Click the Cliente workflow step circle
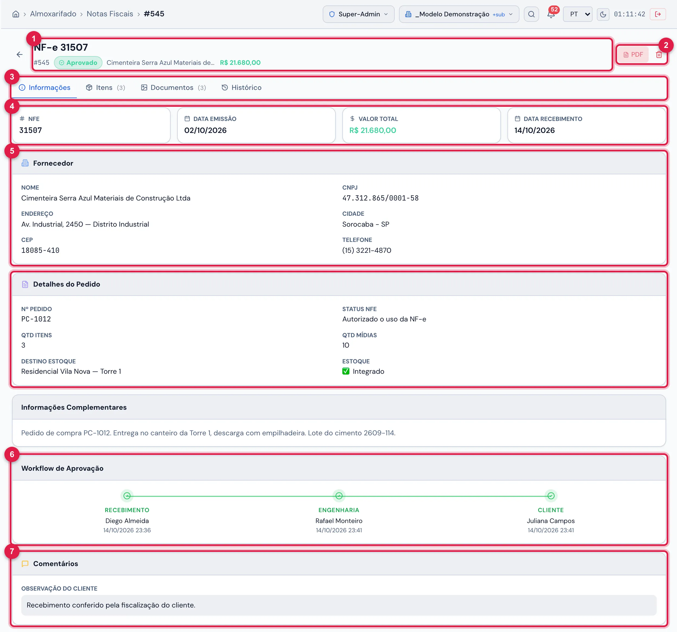Viewport: 677px width, 632px height. pos(551,496)
